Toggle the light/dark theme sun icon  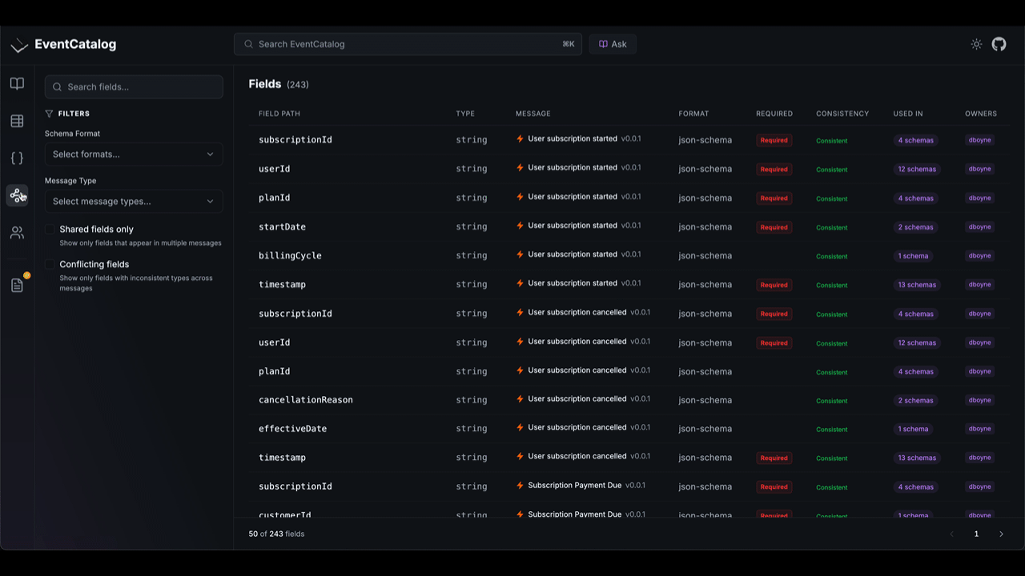[x=976, y=44]
